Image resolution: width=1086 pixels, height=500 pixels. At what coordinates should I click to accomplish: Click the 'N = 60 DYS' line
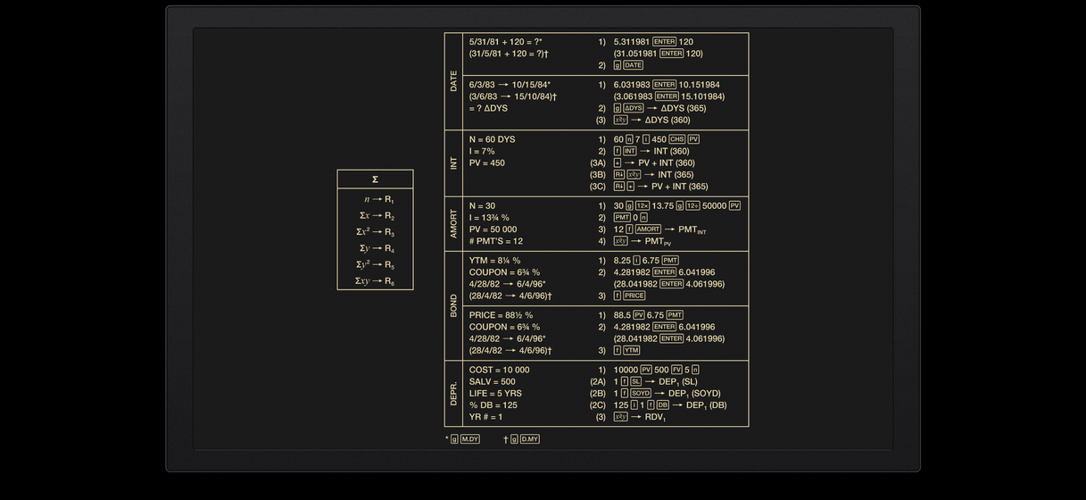coord(492,139)
